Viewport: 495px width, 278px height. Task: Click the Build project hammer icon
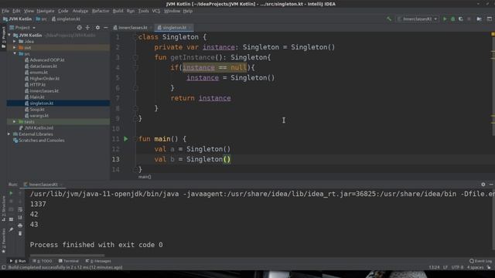[x=389, y=19]
